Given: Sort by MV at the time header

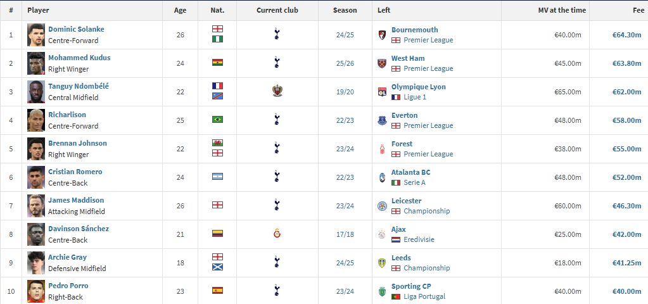Looking at the screenshot, I should tap(562, 10).
